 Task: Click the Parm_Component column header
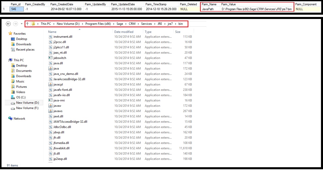click(306, 4)
